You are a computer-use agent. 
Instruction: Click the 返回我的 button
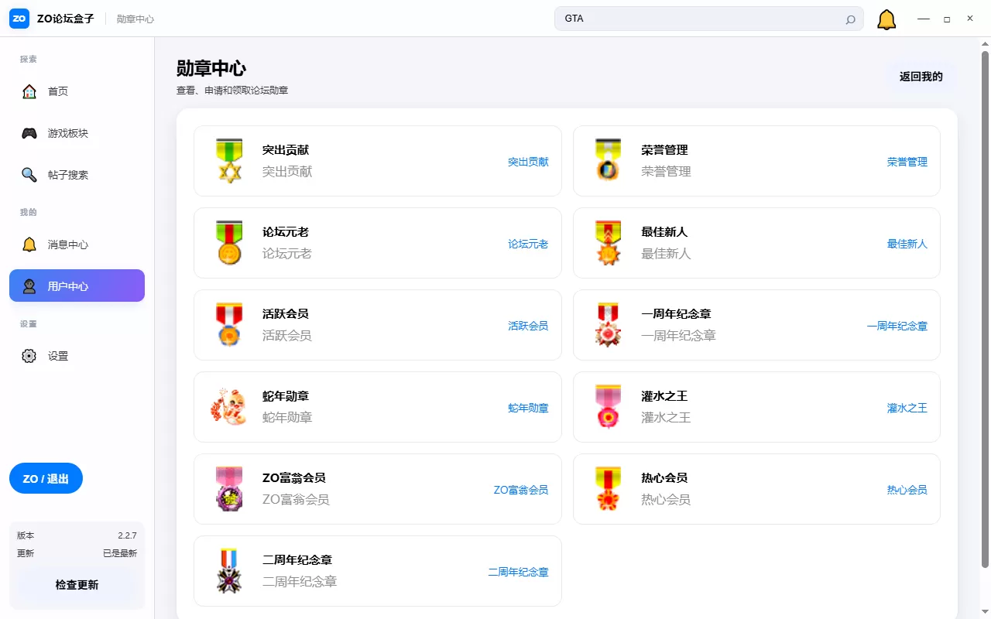tap(921, 77)
